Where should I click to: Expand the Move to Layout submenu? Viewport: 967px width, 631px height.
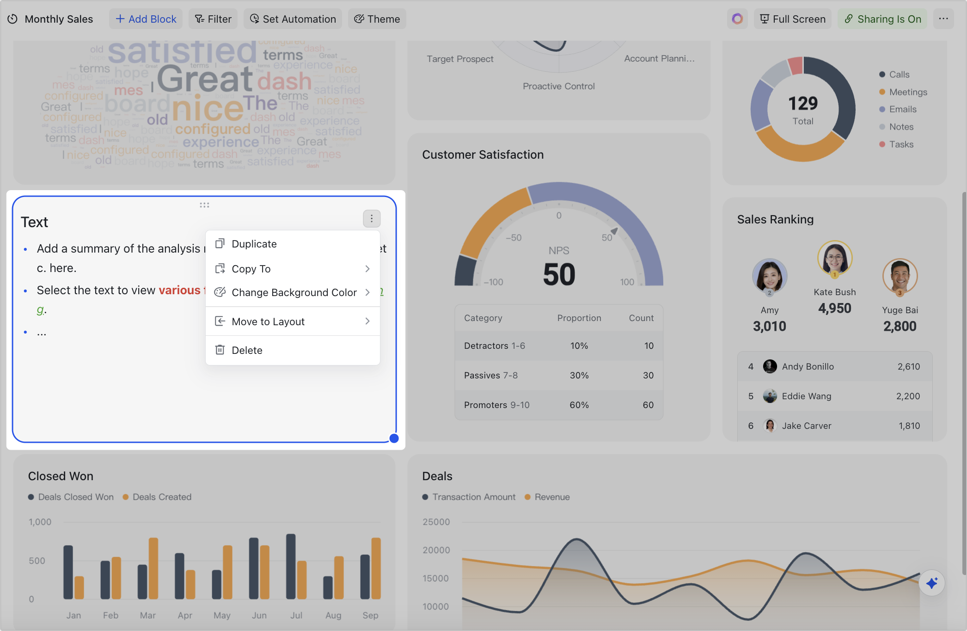[x=268, y=321]
